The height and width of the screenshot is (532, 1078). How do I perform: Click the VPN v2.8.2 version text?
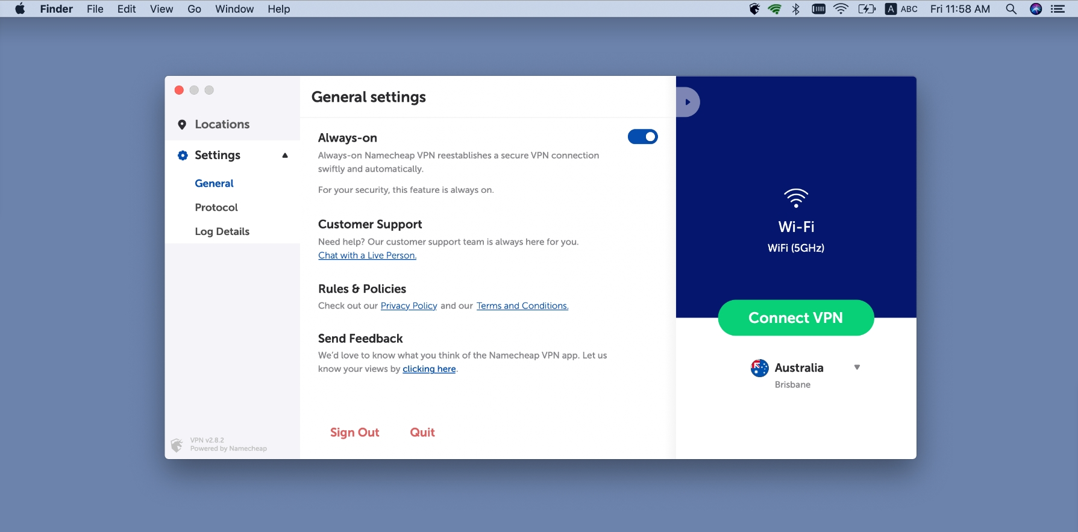click(x=207, y=440)
